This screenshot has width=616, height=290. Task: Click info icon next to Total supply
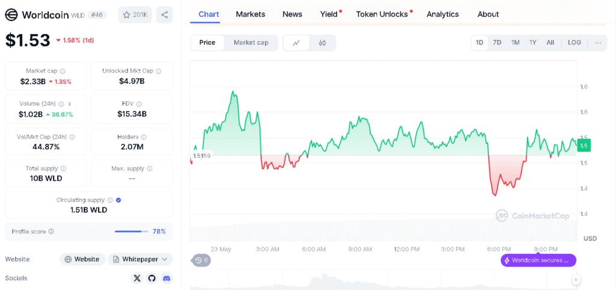(x=63, y=168)
